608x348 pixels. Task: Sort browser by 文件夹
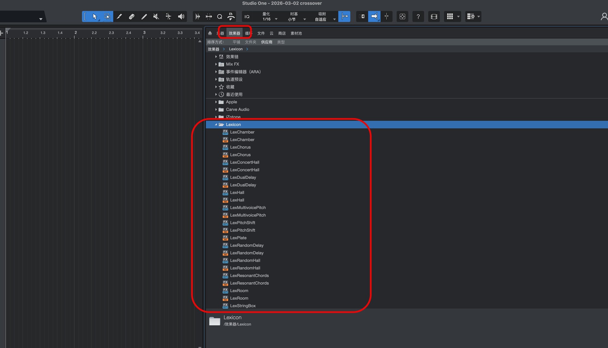point(250,42)
